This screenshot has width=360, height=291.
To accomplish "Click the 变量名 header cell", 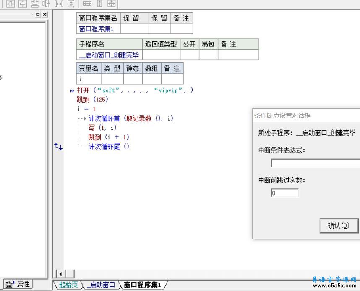I will pos(89,68).
